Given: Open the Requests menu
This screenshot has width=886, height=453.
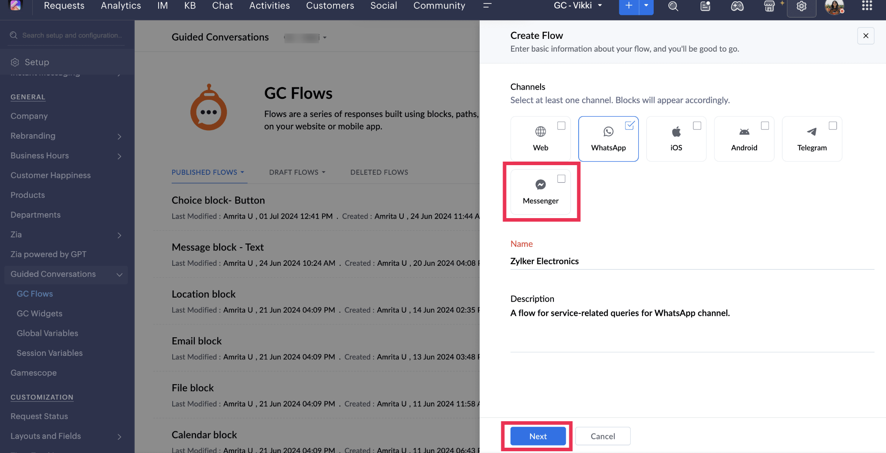Looking at the screenshot, I should (x=64, y=6).
